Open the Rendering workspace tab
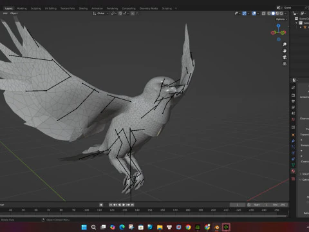The image size is (309, 232). tap(113, 8)
